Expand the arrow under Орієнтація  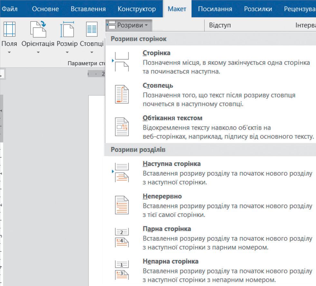click(x=38, y=52)
